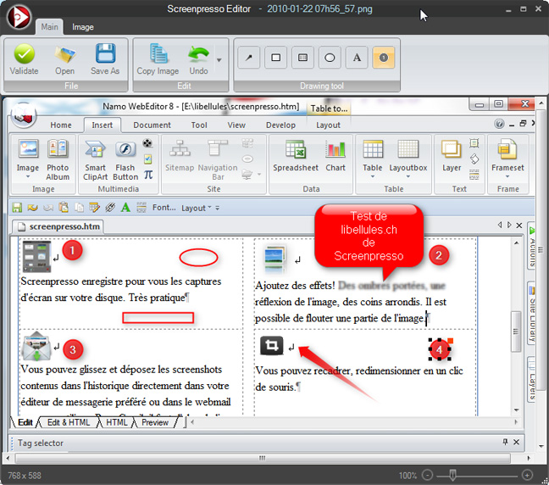Open an image file with Open button

click(64, 59)
